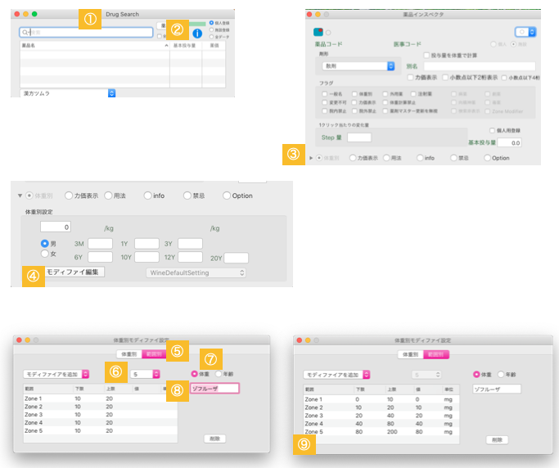The height and width of the screenshot is (468, 559).
Task: Open the blue gear menu in 薬品インスペクタ
Action: coord(526,31)
